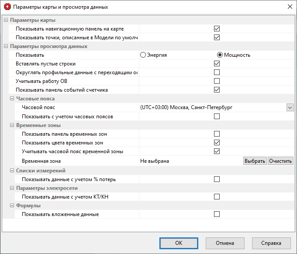Open the Часовой пояс dropdown arrow
297x254 pixels.
pos(290,107)
